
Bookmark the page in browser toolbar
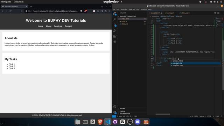21,11
